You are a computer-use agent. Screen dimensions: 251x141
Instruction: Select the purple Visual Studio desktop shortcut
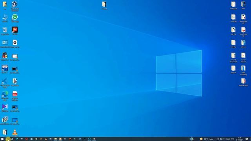pos(5,108)
